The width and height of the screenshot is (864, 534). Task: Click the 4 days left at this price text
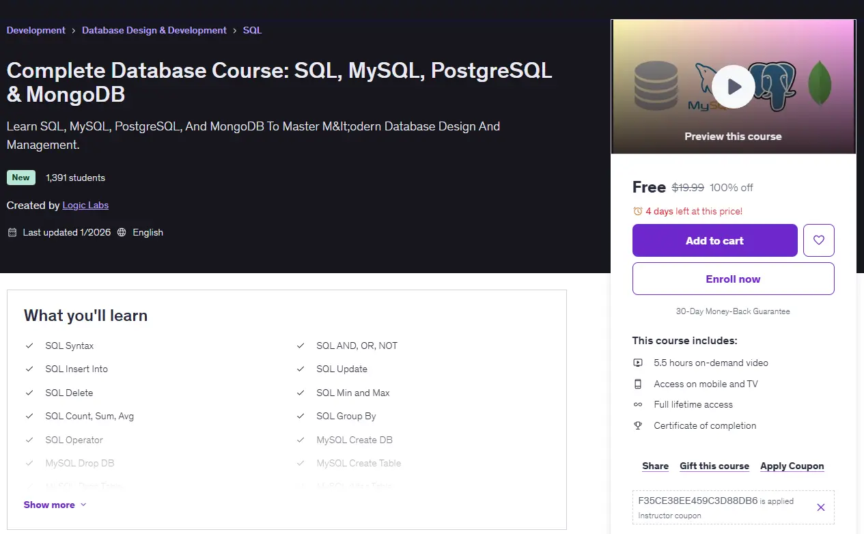694,211
